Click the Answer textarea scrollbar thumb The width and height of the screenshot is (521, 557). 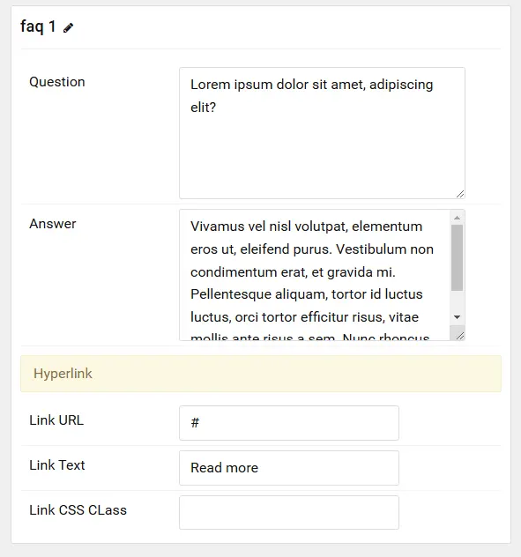click(457, 258)
